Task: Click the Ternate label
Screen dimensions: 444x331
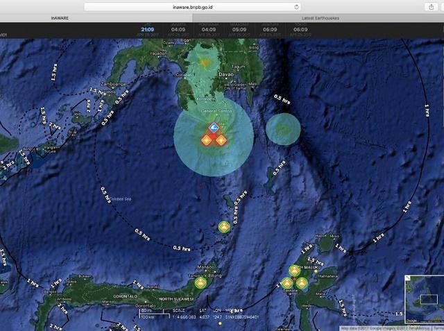Action: click(x=291, y=291)
